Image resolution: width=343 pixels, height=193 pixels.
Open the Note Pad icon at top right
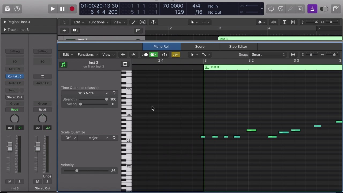(x=336, y=9)
